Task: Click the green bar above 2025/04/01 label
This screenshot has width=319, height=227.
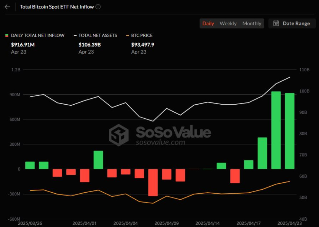Action: point(98,160)
